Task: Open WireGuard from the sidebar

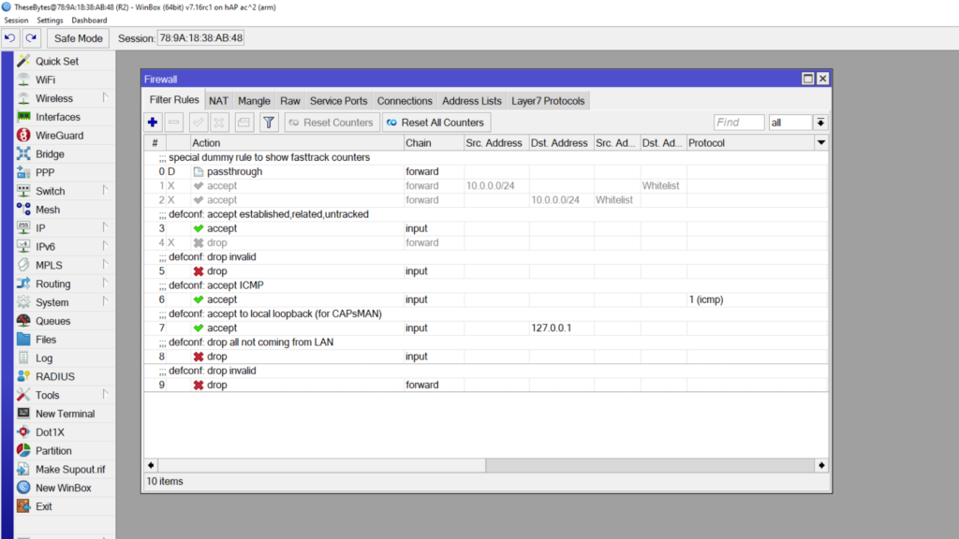Action: [x=59, y=136]
